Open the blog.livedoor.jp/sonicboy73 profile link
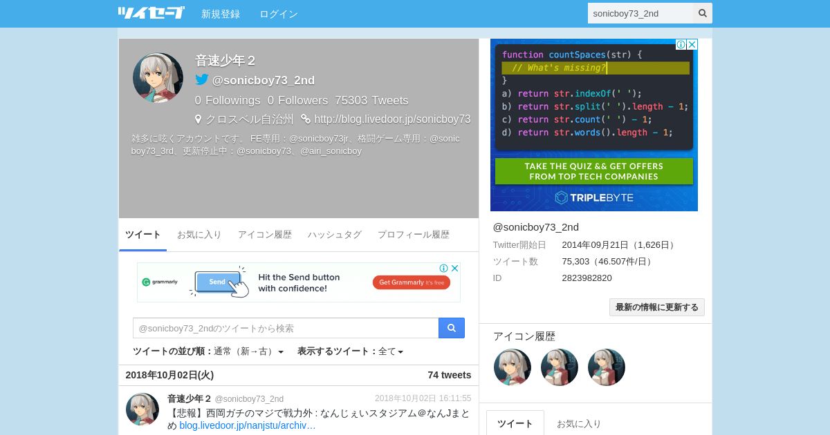The image size is (830, 435). pyautogui.click(x=392, y=119)
